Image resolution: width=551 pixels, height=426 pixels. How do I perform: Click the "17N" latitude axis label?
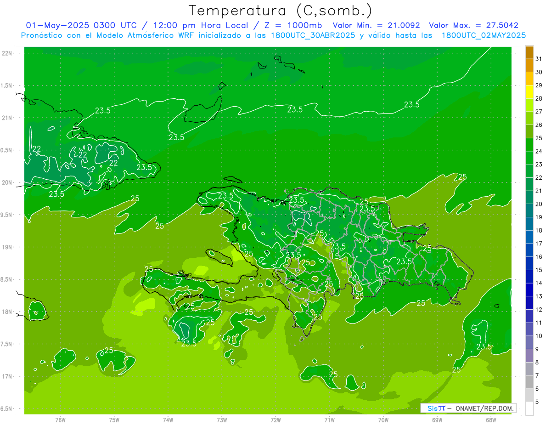[6, 376]
